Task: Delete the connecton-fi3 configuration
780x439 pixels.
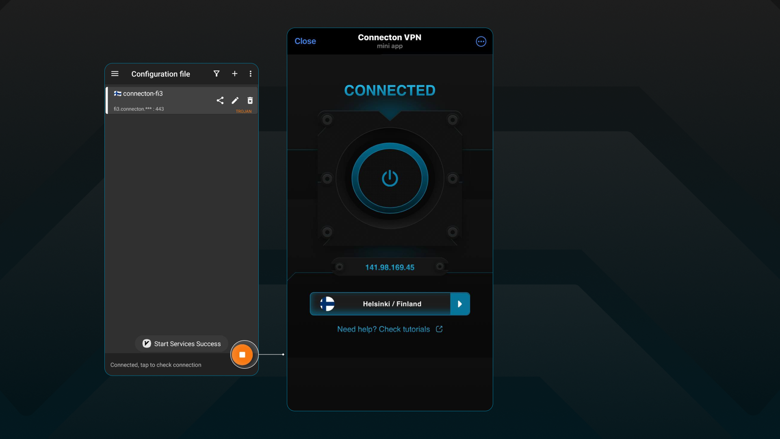Action: click(x=250, y=100)
